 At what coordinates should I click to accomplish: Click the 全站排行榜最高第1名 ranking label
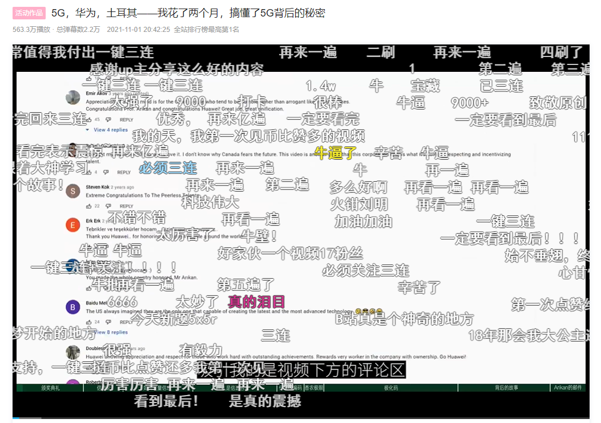click(206, 30)
